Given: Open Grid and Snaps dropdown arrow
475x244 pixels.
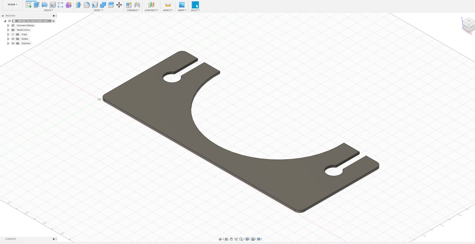Looking at the screenshot, I should [x=255, y=239].
